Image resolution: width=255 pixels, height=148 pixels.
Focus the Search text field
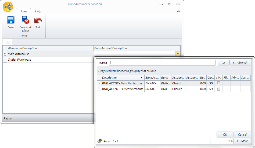click(x=162, y=63)
